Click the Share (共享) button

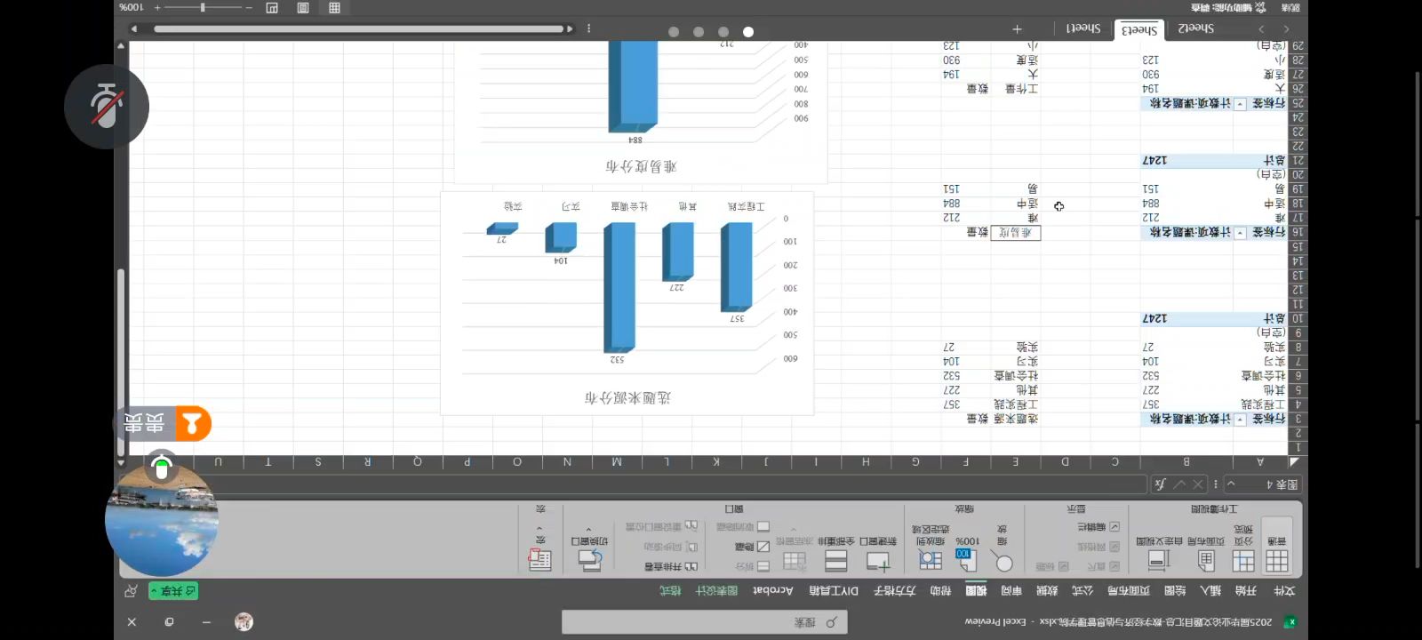click(173, 591)
